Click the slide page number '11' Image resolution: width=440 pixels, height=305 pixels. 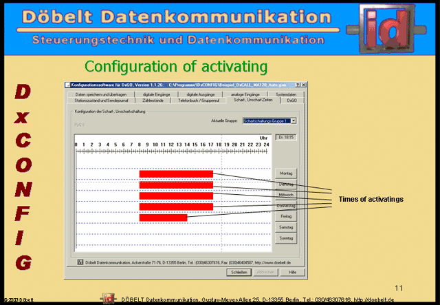click(x=399, y=288)
